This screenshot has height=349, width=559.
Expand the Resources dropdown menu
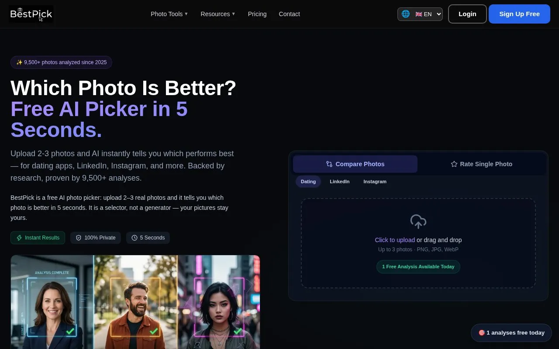[218, 14]
